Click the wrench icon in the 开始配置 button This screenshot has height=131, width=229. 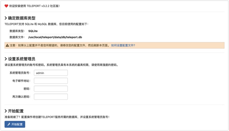9,124
